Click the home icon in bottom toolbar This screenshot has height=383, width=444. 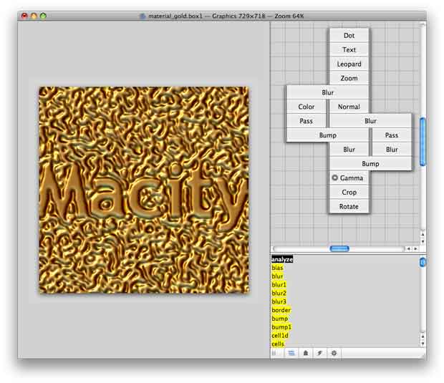tap(306, 353)
